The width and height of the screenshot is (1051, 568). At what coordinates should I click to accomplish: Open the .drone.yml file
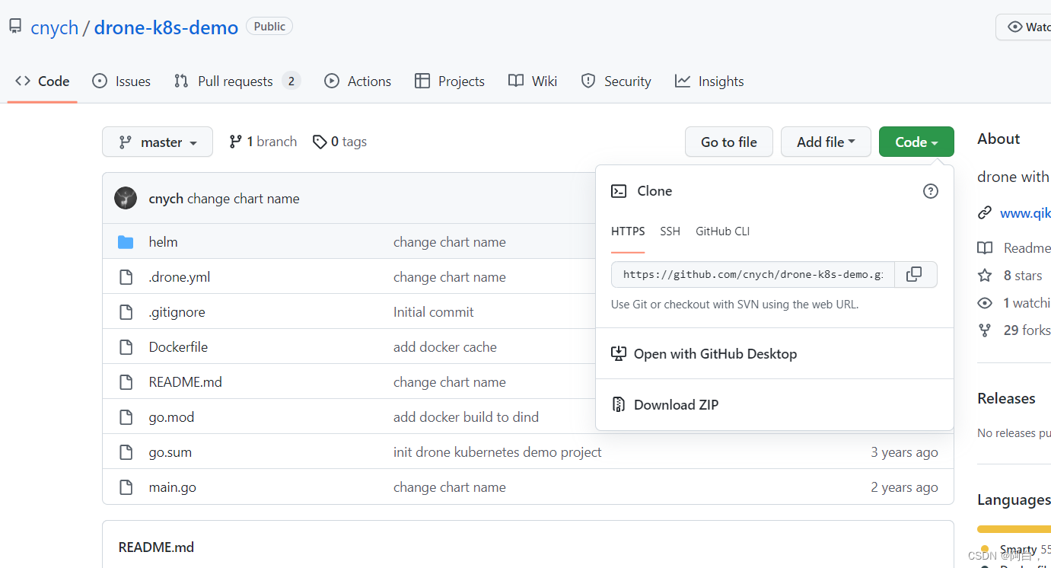point(180,277)
